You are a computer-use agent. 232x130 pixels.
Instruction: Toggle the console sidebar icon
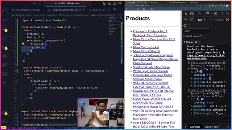pos(185,19)
